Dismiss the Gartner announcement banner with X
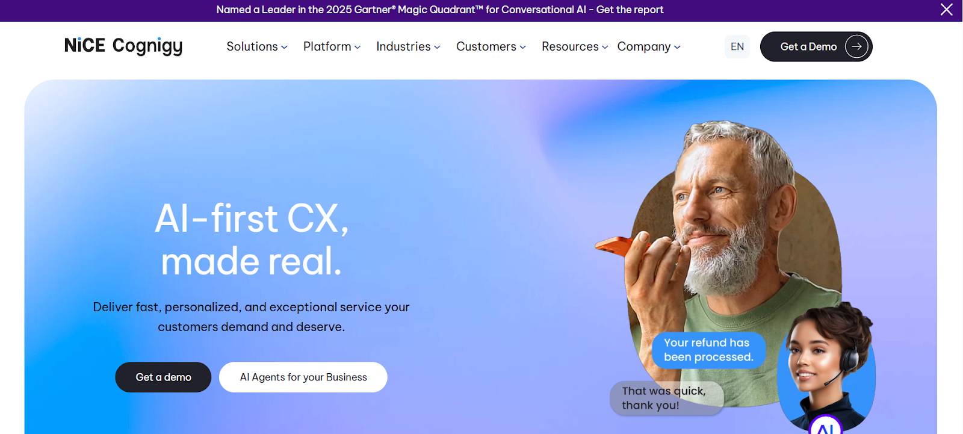 point(946,10)
